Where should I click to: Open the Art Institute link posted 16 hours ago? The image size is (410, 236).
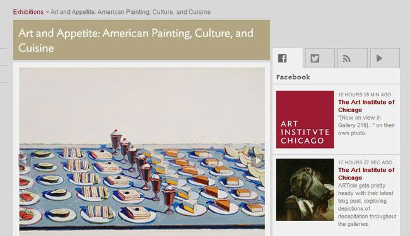click(366, 106)
